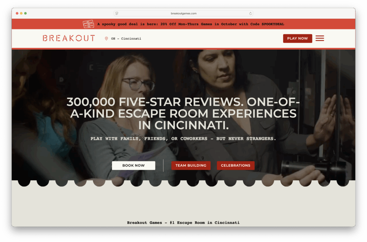Click the 300,000 five-star reviews headline
The height and width of the screenshot is (242, 367).
tap(183, 114)
